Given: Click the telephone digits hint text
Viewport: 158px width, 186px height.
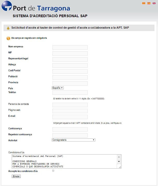Looking at the screenshot, I should click(x=79, y=99).
